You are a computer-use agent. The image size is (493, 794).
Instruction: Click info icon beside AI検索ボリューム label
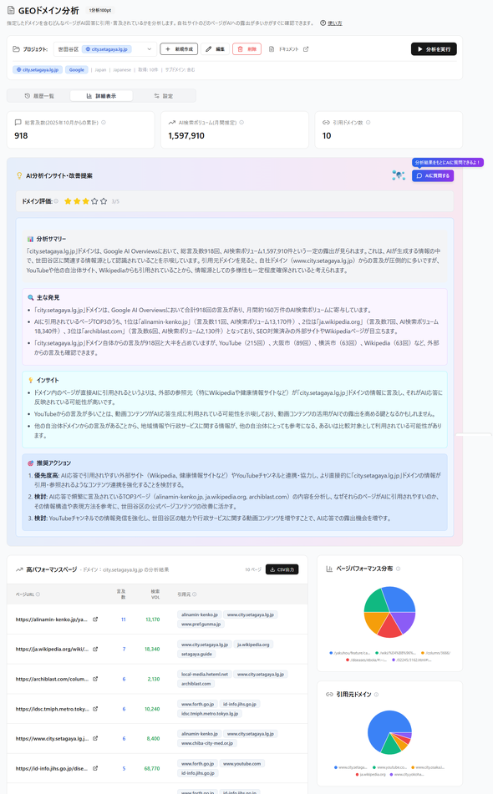click(x=241, y=123)
